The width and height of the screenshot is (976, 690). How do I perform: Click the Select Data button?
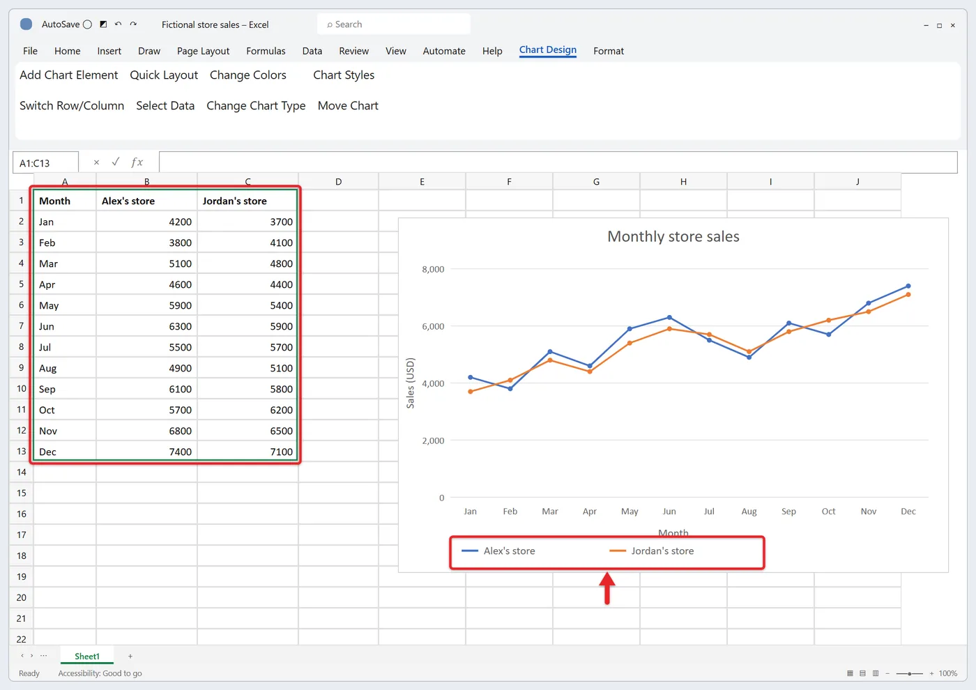point(165,106)
